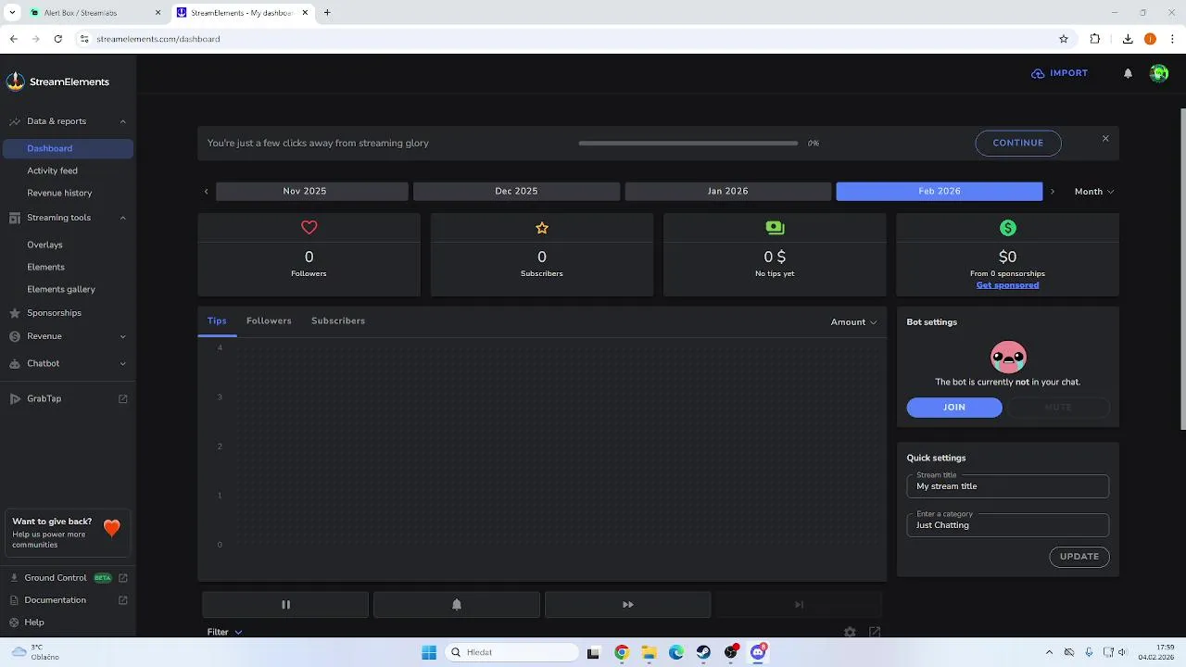The height and width of the screenshot is (667, 1186).
Task: Expand the Revenue section
Action: [x=68, y=336]
